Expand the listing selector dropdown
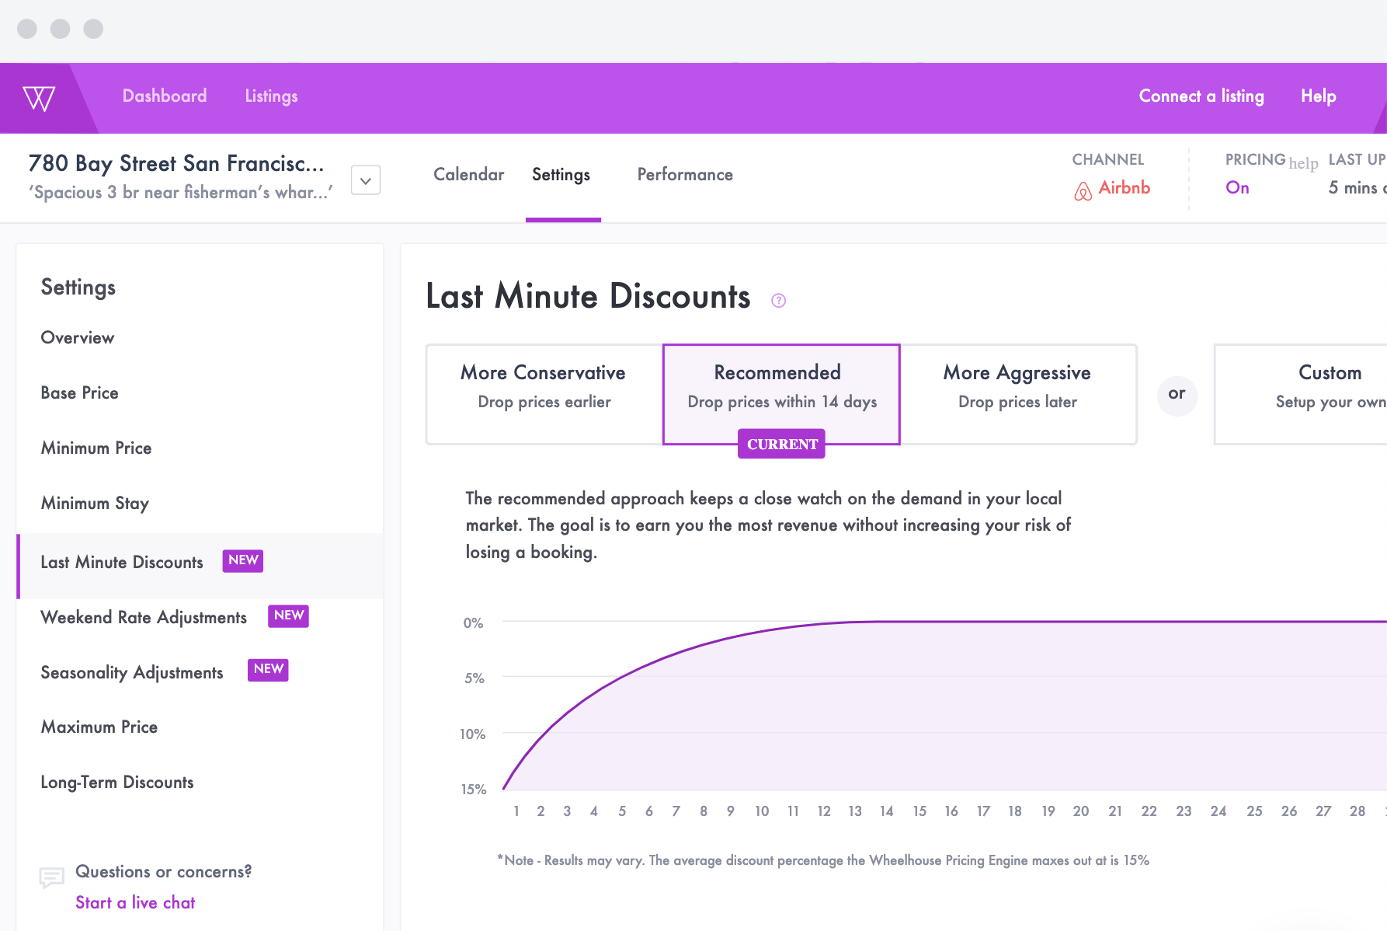1387x931 pixels. click(x=366, y=180)
